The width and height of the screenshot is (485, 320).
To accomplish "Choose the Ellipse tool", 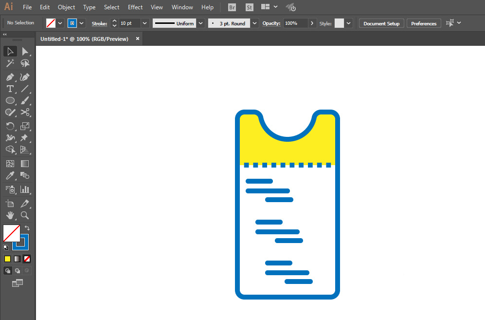I will click(10, 100).
